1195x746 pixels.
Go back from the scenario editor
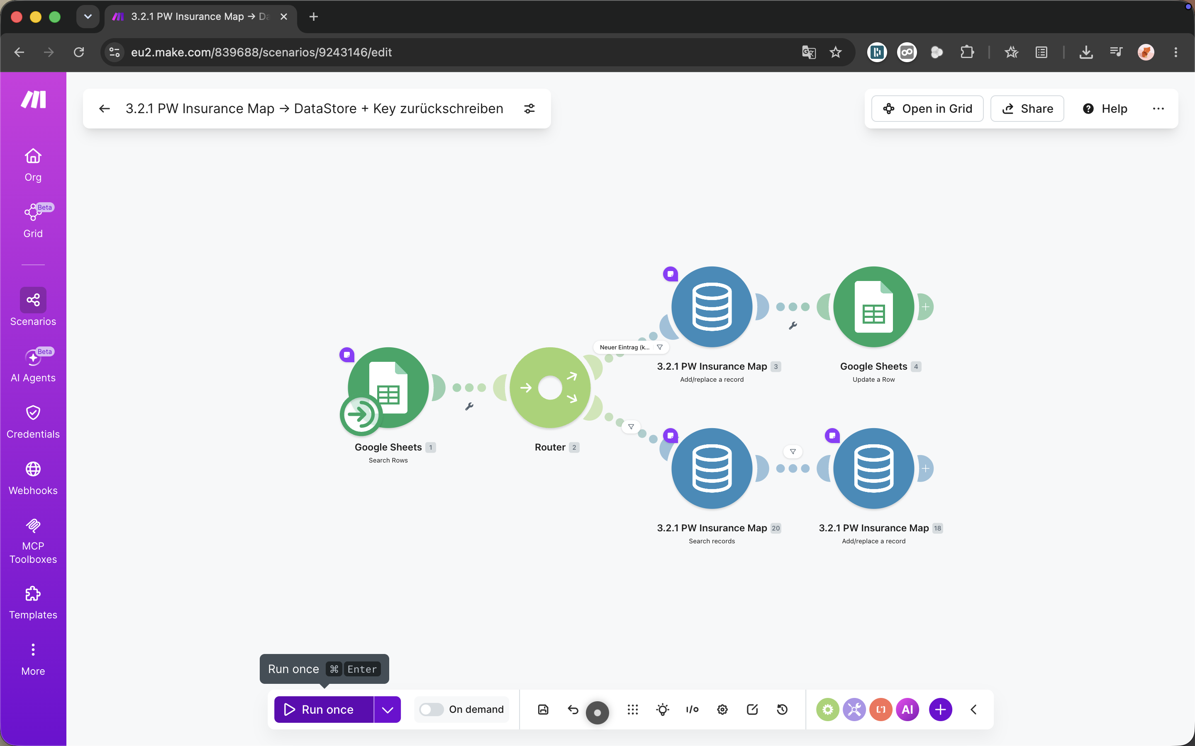pos(104,109)
